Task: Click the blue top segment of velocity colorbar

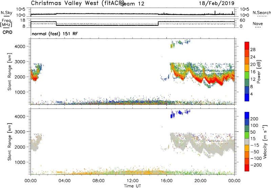Action: 247,115
